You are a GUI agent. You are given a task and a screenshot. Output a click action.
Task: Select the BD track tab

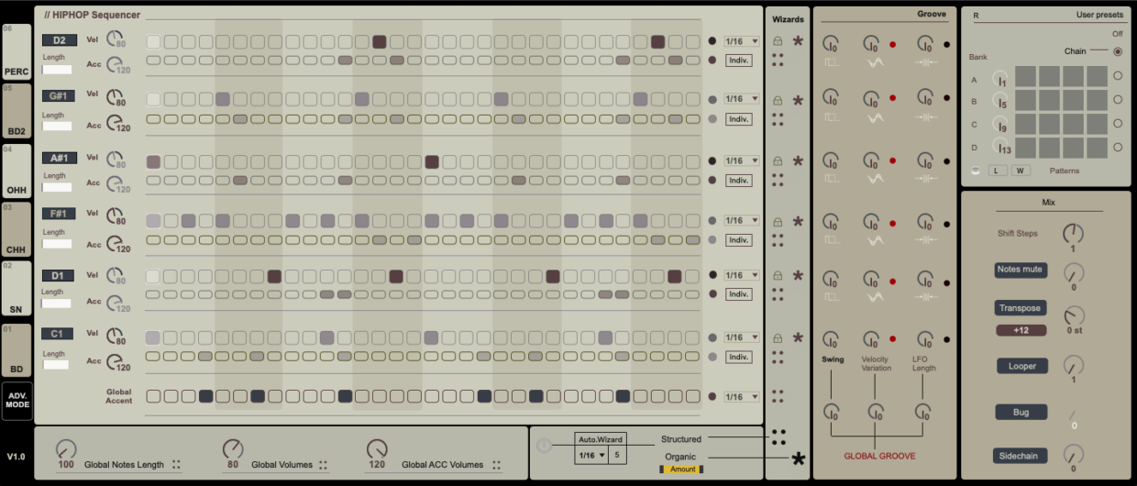tap(17, 349)
